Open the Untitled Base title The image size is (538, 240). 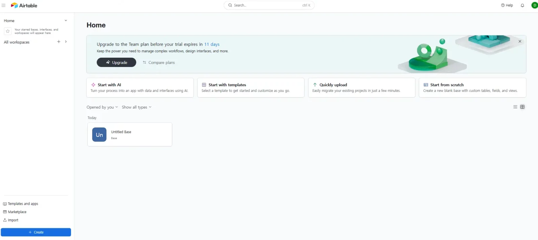click(121, 132)
